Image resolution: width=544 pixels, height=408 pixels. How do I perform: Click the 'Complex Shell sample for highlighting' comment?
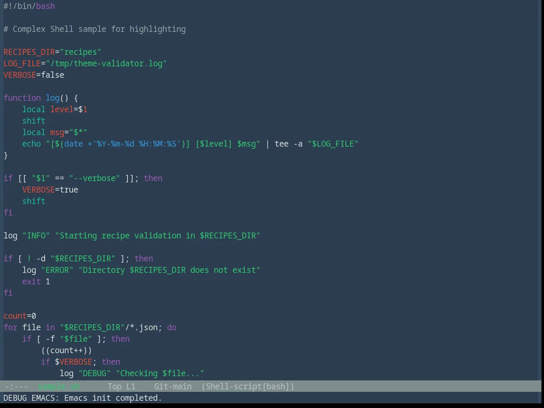pyautogui.click(x=99, y=29)
